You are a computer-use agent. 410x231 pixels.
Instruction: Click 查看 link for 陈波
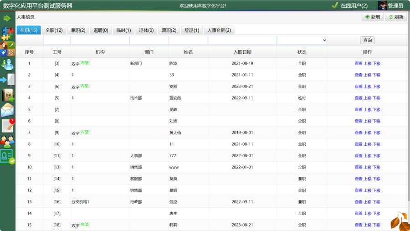[x=359, y=63]
